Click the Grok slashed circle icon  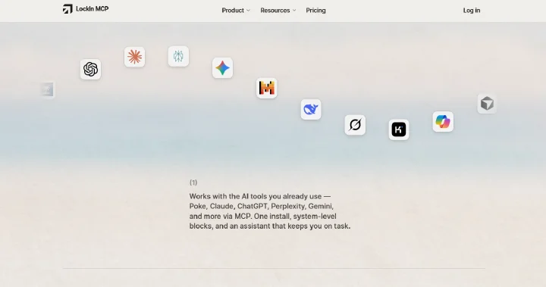pos(355,124)
